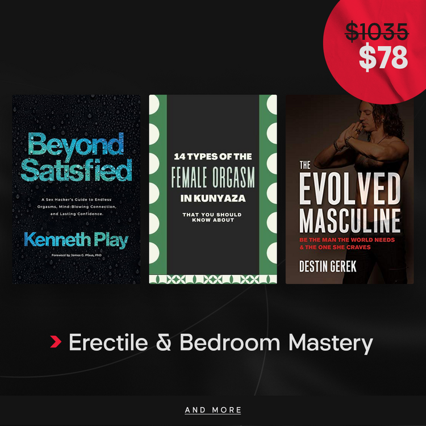Click the 'In Kunyaza' text on middle cover
Screen dimensions: 426x426
click(213, 198)
